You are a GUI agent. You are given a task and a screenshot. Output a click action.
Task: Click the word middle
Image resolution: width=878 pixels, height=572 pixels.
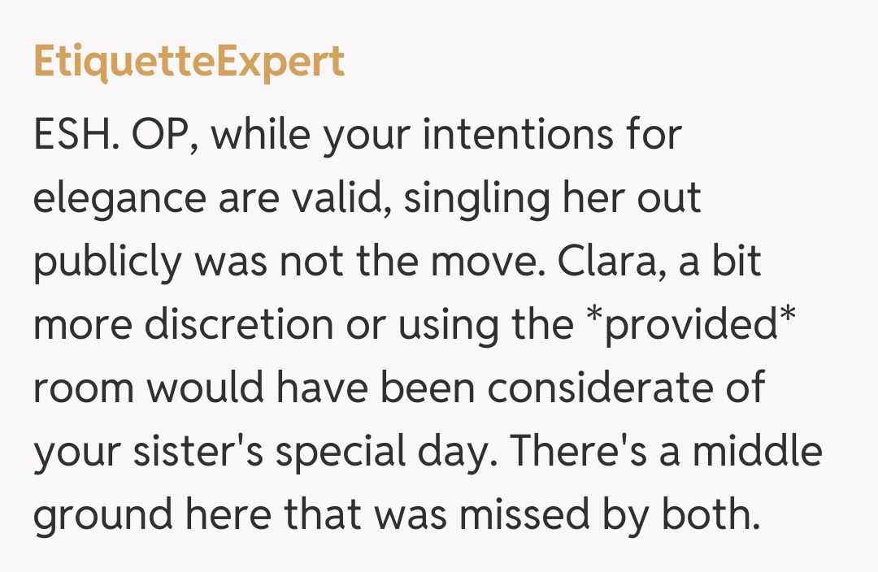click(x=758, y=452)
